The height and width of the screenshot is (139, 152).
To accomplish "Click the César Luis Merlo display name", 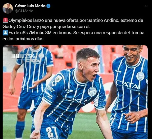I will pos(30,6).
